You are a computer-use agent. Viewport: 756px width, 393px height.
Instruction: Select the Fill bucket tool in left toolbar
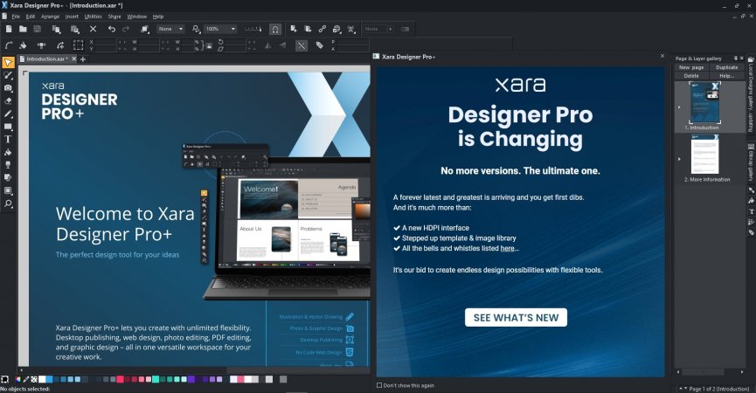coord(8,152)
